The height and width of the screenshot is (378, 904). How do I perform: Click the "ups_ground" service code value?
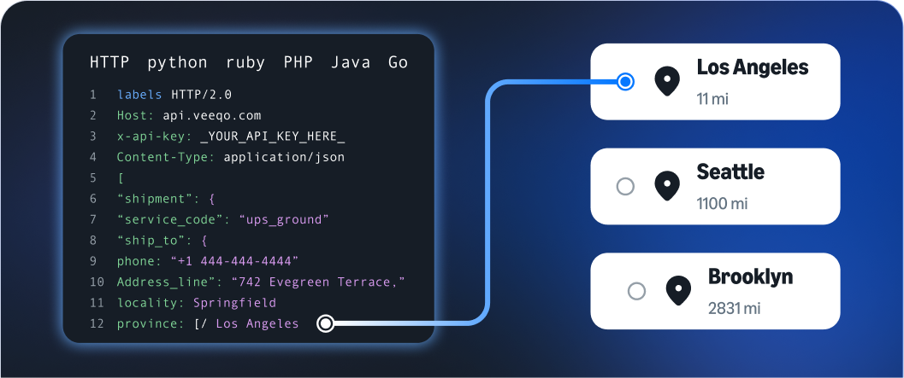[x=284, y=220]
